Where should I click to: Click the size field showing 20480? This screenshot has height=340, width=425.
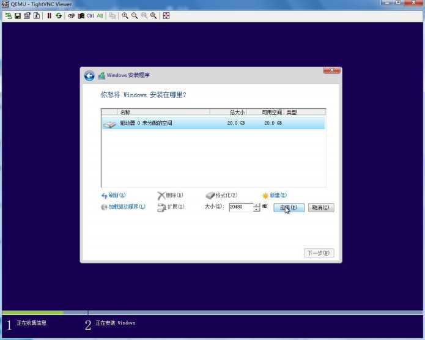point(241,207)
